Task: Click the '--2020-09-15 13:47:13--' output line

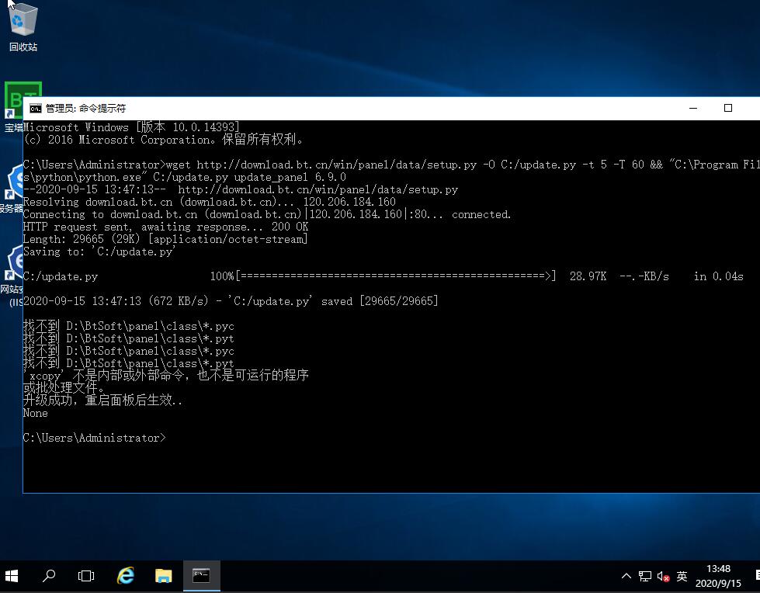Action: [241, 189]
